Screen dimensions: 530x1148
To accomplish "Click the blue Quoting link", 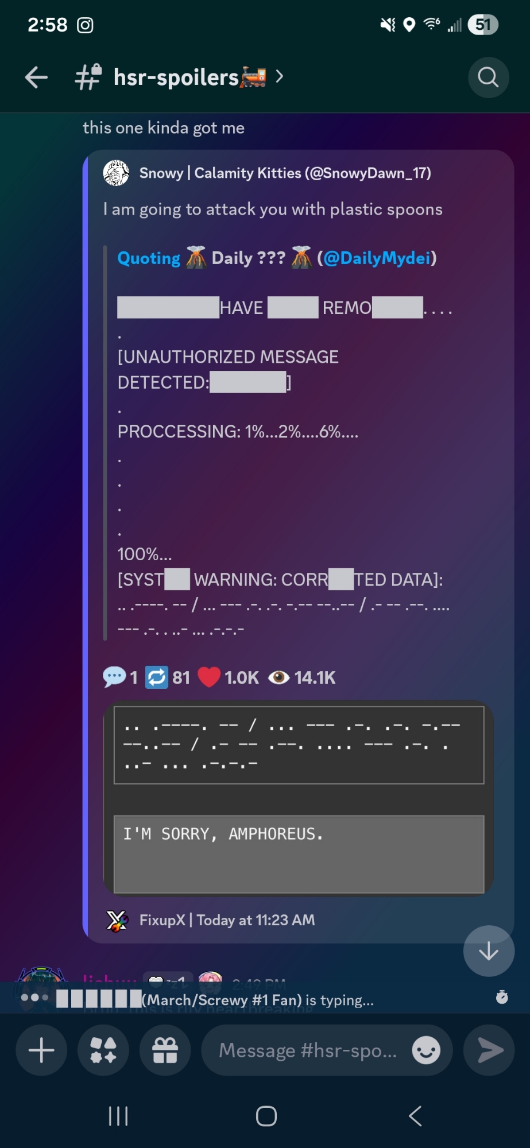I will pos(149,258).
